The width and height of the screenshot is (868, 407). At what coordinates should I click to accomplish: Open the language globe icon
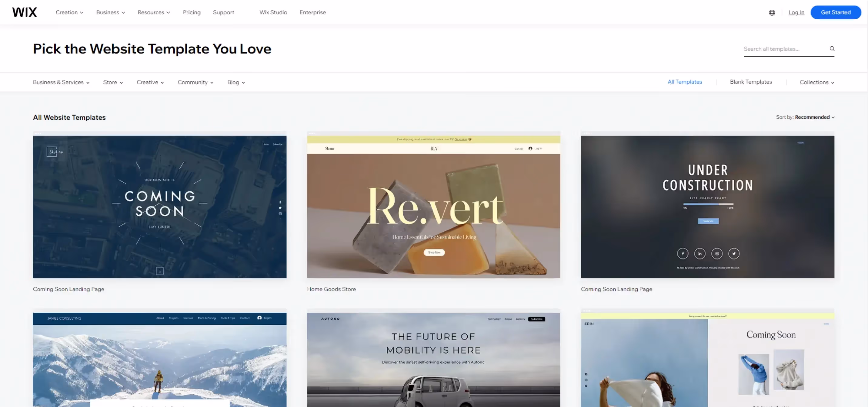pyautogui.click(x=772, y=12)
